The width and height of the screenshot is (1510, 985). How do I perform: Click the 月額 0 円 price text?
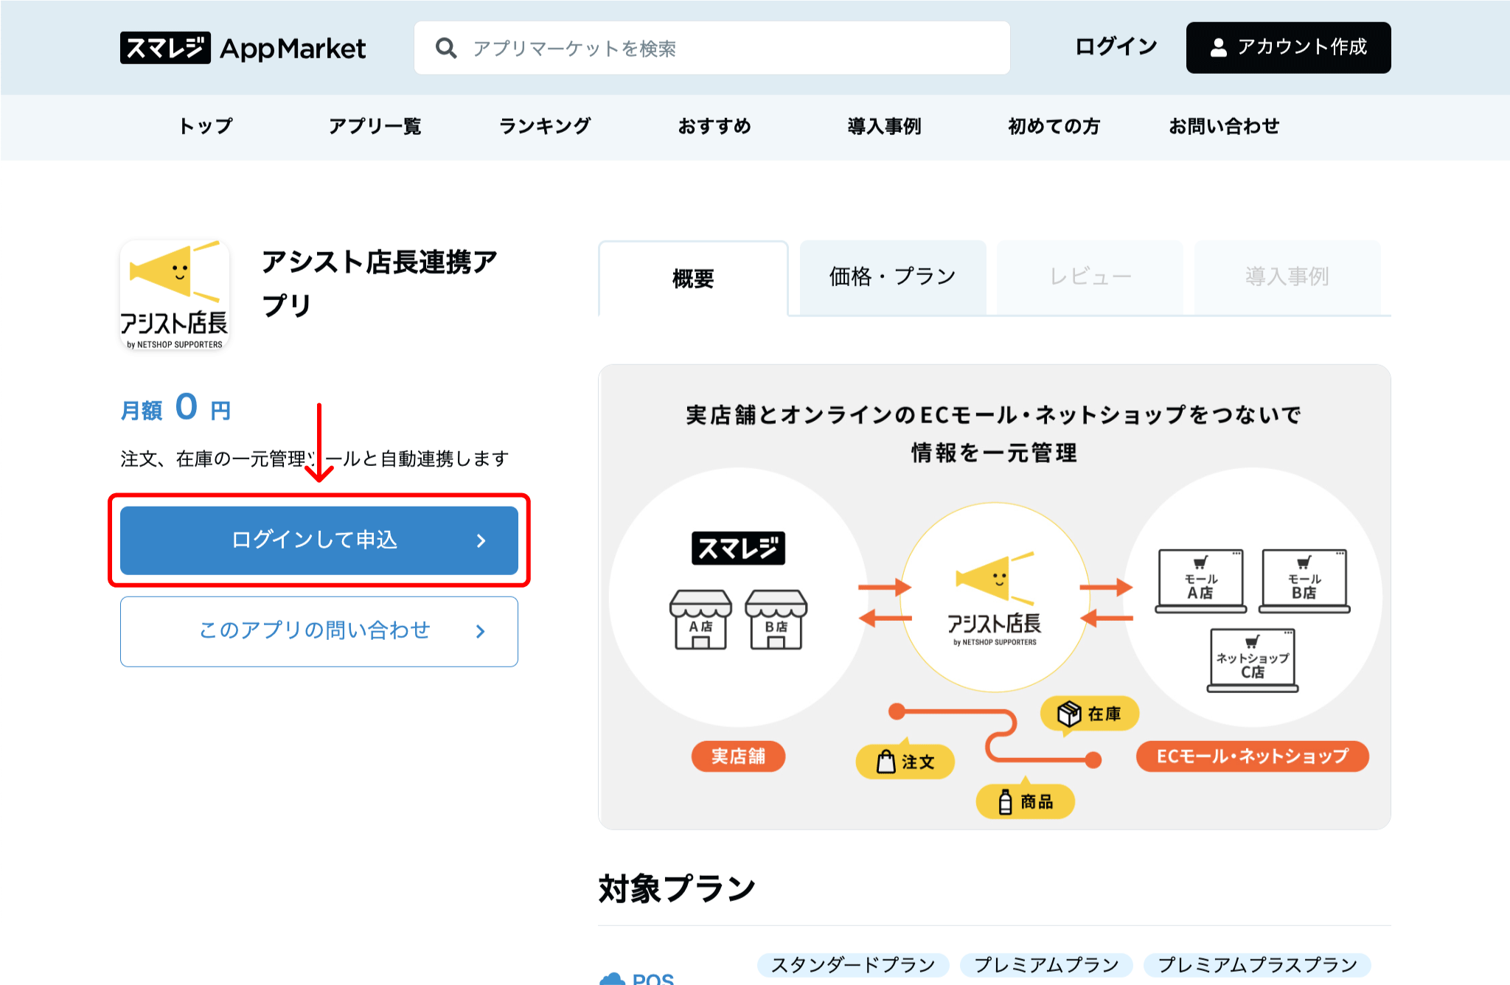(x=176, y=408)
